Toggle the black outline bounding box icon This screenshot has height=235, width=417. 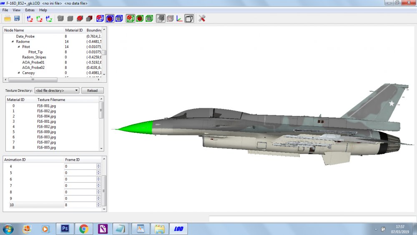coord(189,18)
